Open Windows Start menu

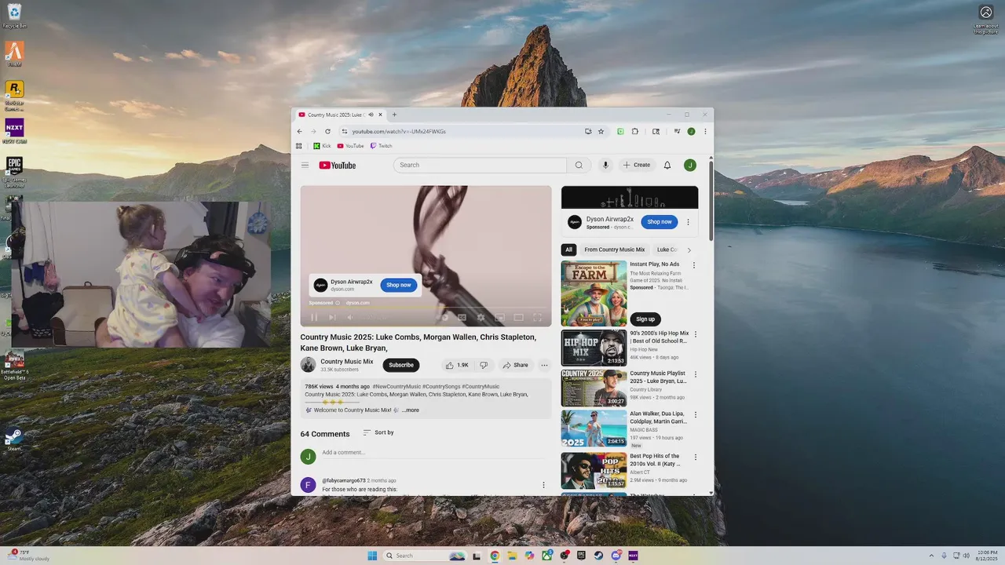click(x=372, y=556)
